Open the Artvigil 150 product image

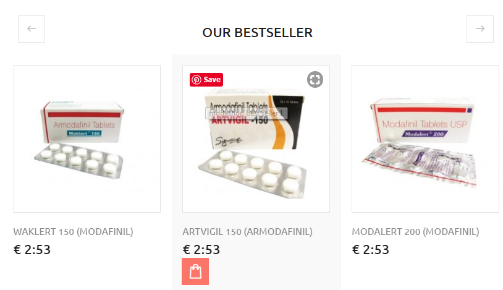pos(256,139)
